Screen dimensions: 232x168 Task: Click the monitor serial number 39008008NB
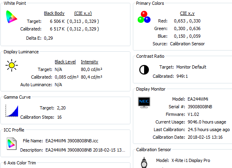point(200,107)
